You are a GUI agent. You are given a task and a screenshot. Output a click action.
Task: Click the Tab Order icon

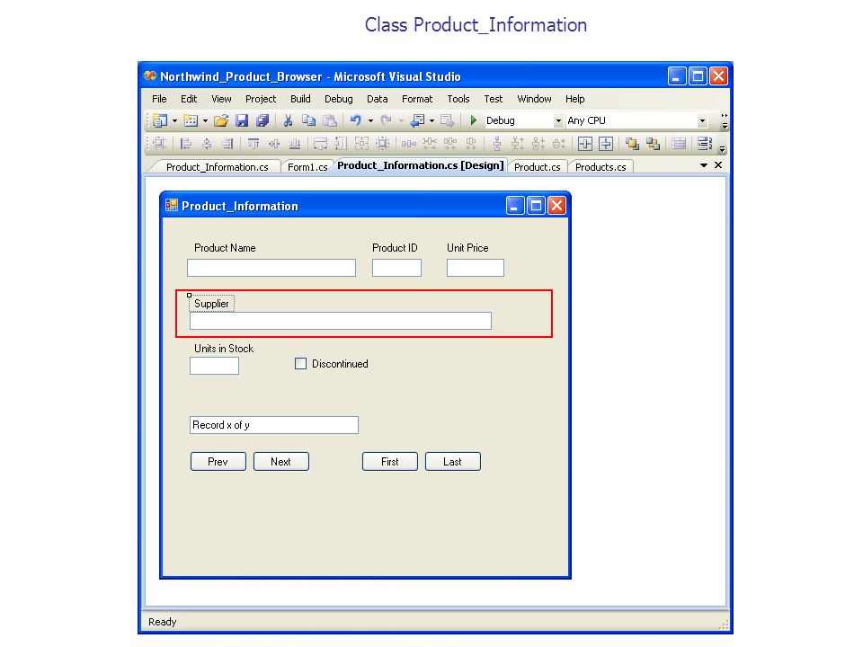(x=705, y=144)
